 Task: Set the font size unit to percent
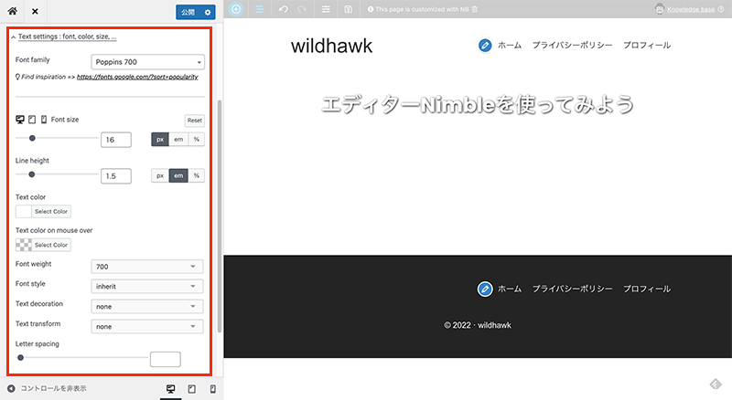[196, 140]
